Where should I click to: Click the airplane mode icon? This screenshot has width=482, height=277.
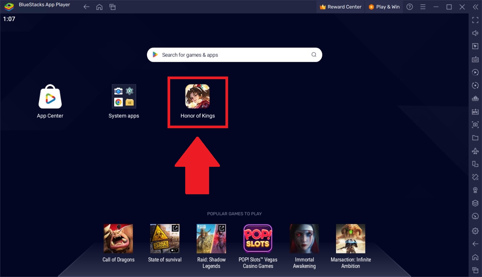[x=475, y=151]
